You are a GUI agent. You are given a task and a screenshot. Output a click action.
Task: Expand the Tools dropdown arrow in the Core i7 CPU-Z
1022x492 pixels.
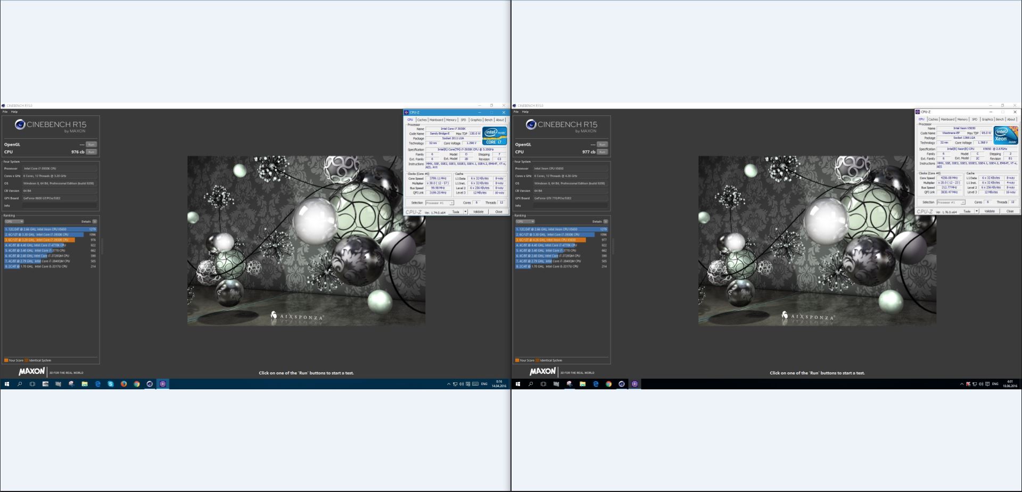pos(465,212)
